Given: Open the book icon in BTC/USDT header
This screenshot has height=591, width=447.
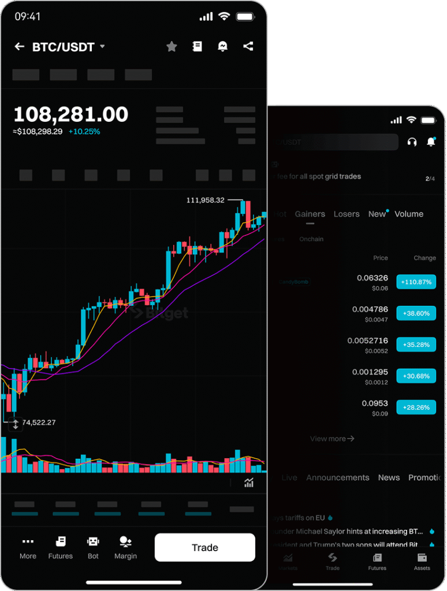Looking at the screenshot, I should pos(197,47).
